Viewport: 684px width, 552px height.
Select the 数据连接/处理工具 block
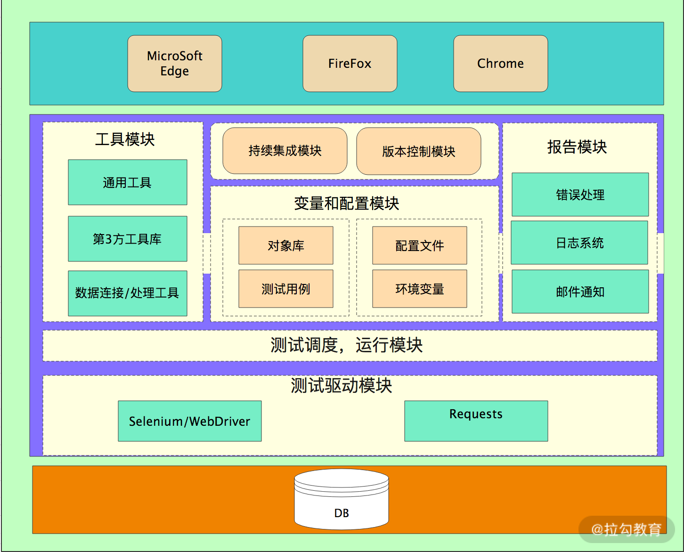(128, 293)
